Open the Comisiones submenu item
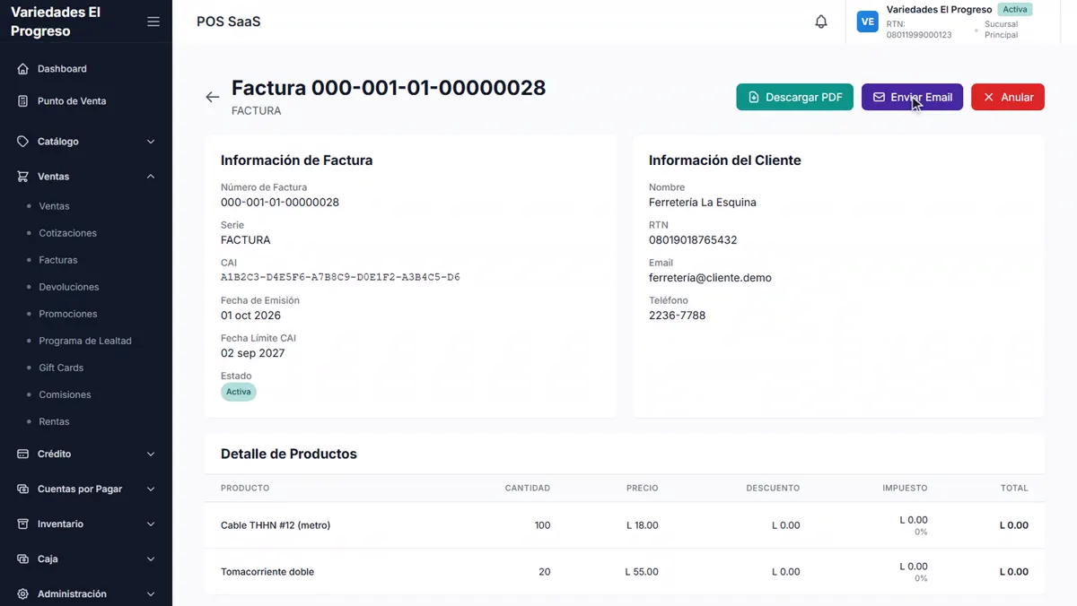The image size is (1077, 606). coord(65,394)
